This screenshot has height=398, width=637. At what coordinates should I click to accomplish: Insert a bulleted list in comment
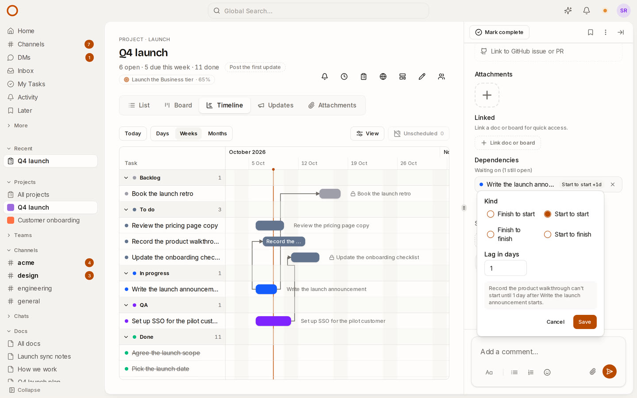click(514, 372)
